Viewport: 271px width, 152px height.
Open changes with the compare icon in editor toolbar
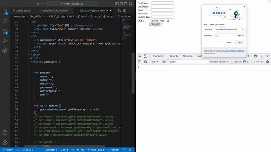click(x=119, y=11)
